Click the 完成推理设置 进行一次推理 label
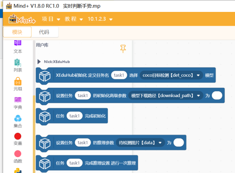 (x=110, y=163)
